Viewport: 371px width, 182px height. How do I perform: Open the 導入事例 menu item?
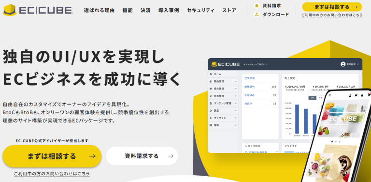pyautogui.click(x=169, y=10)
